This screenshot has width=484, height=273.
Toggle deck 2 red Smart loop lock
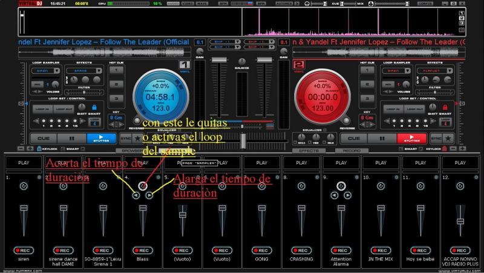click(445, 107)
